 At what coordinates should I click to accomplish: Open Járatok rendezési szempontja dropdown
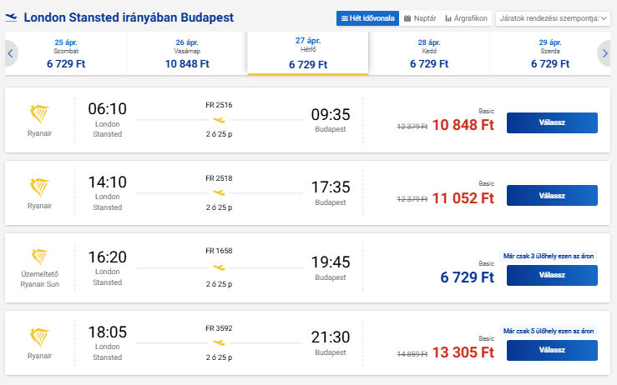pyautogui.click(x=552, y=17)
